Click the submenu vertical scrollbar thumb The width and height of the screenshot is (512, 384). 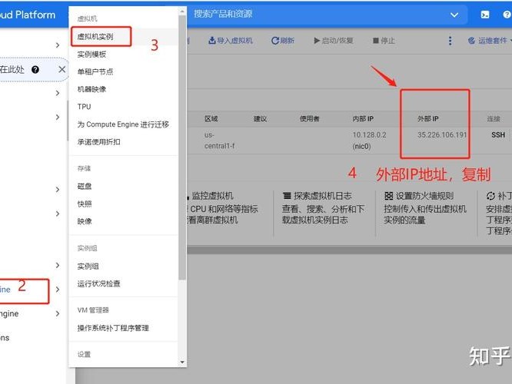click(182, 147)
